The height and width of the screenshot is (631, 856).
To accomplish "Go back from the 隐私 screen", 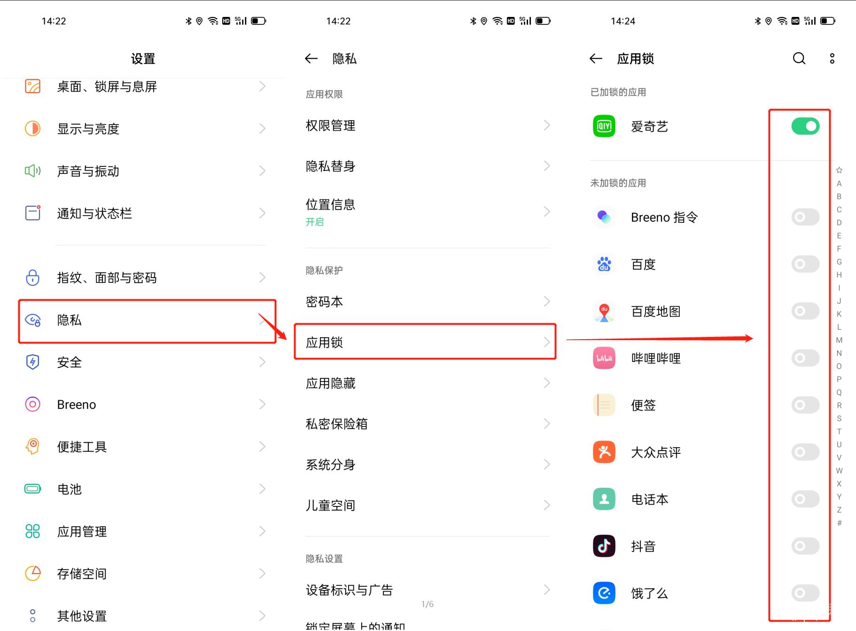I will click(311, 58).
